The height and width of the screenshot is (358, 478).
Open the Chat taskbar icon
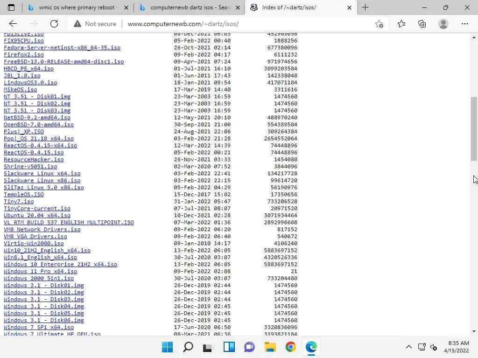249,347
